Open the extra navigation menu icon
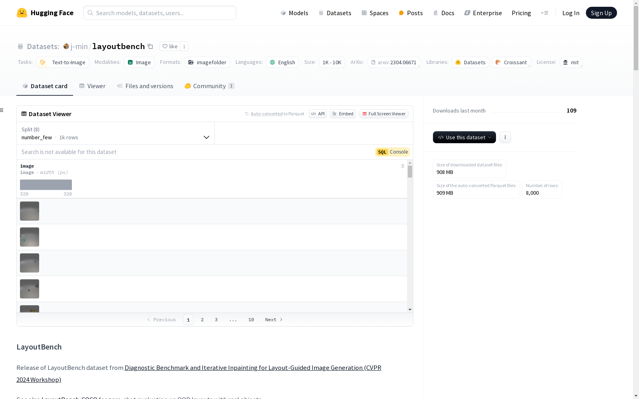 [x=544, y=13]
